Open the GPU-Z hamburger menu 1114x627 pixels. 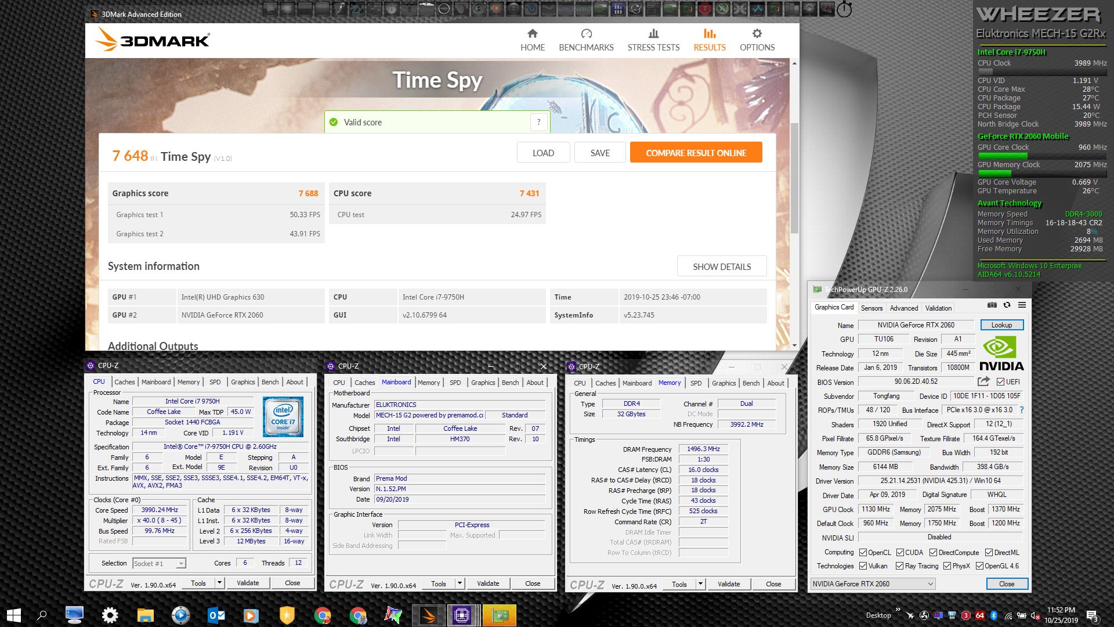1022,305
